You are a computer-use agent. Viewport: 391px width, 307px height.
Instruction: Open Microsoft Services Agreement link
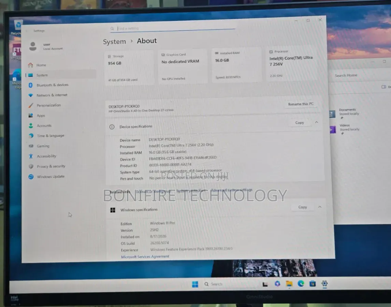[145, 257]
